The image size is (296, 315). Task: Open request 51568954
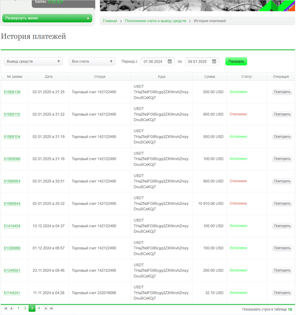pos(12,181)
